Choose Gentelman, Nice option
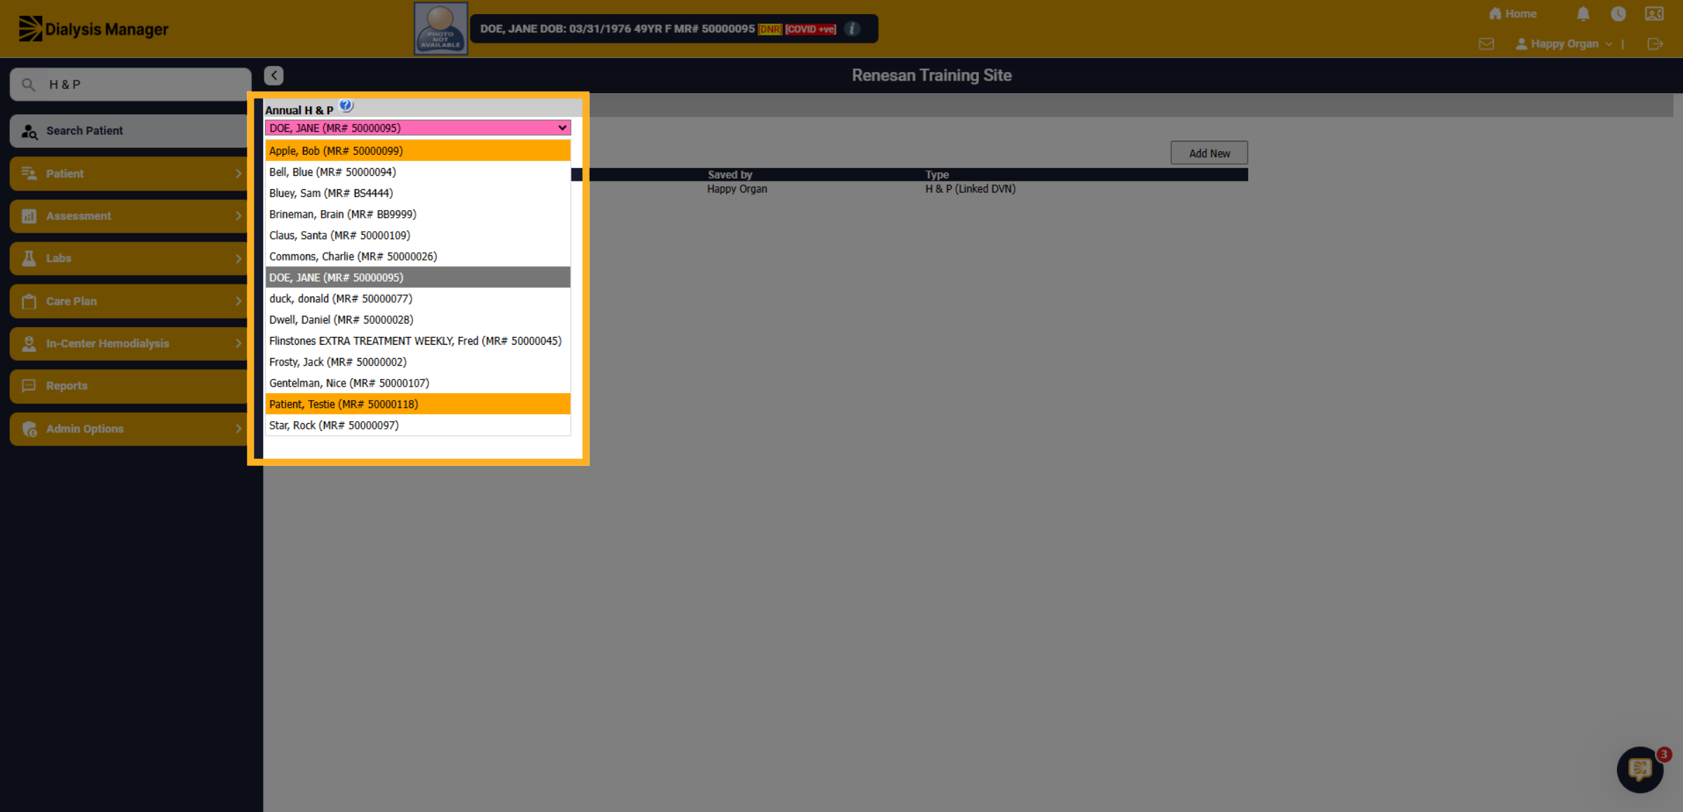 coord(418,383)
